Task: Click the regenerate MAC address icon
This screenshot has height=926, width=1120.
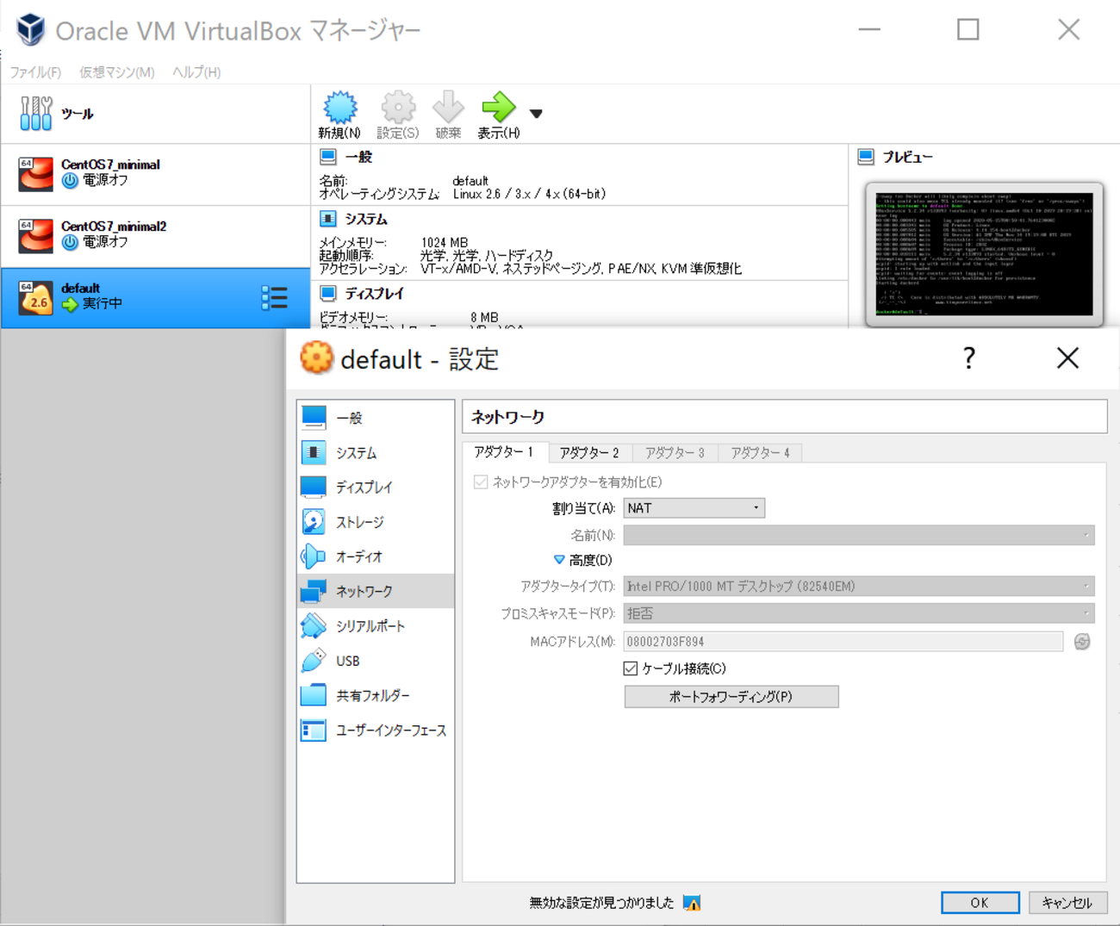Action: click(x=1082, y=642)
